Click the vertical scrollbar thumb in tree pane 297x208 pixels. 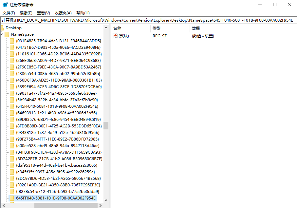click(x=106, y=126)
